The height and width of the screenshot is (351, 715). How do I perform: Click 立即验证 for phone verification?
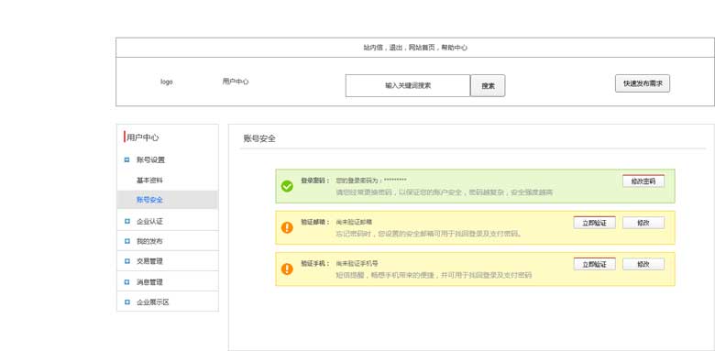pyautogui.click(x=595, y=264)
